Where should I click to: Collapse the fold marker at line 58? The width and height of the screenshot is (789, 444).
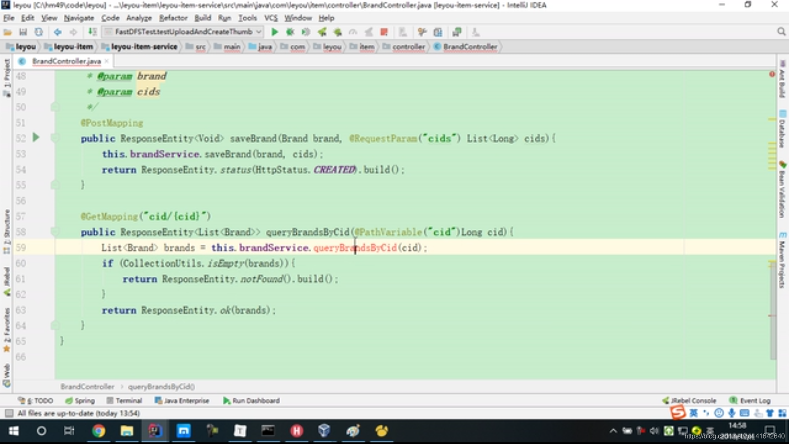coord(55,231)
